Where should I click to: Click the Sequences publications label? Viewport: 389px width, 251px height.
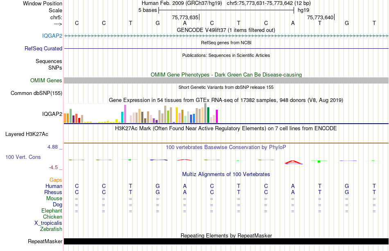click(x=49, y=61)
